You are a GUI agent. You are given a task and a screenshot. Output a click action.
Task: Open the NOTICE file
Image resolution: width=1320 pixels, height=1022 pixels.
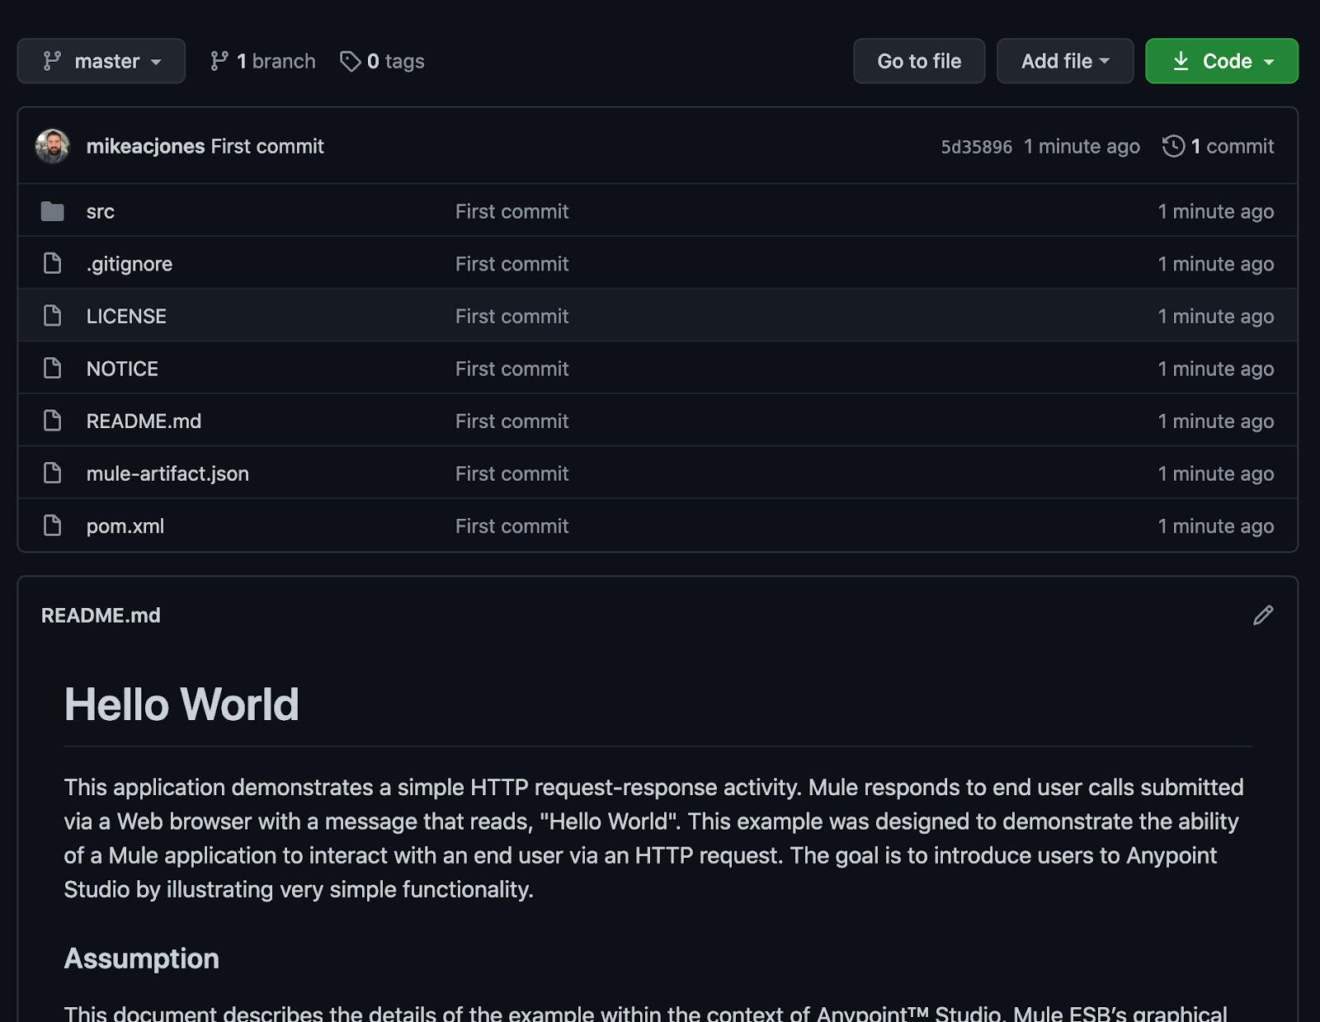point(122,369)
